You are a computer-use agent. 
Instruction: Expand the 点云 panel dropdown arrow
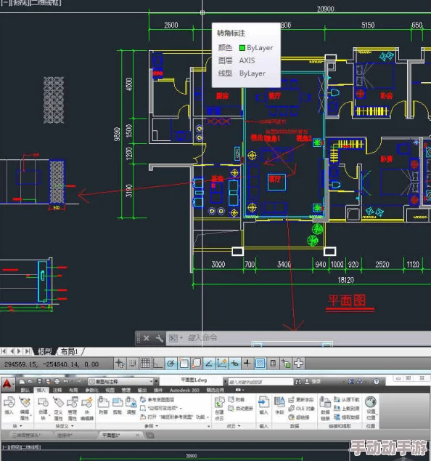239,425
